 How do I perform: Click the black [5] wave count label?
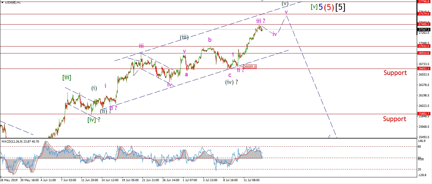click(340, 7)
